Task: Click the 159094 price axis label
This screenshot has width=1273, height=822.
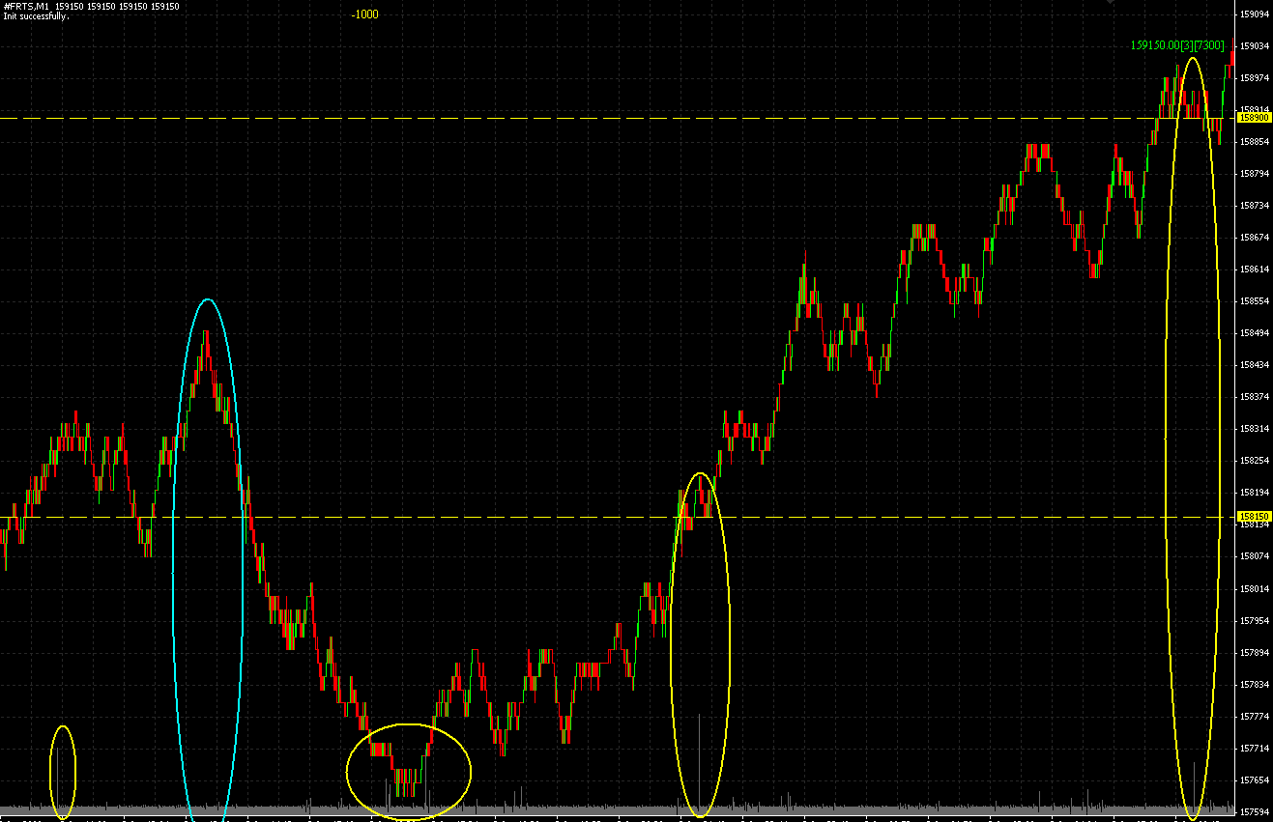Action: tap(1255, 14)
